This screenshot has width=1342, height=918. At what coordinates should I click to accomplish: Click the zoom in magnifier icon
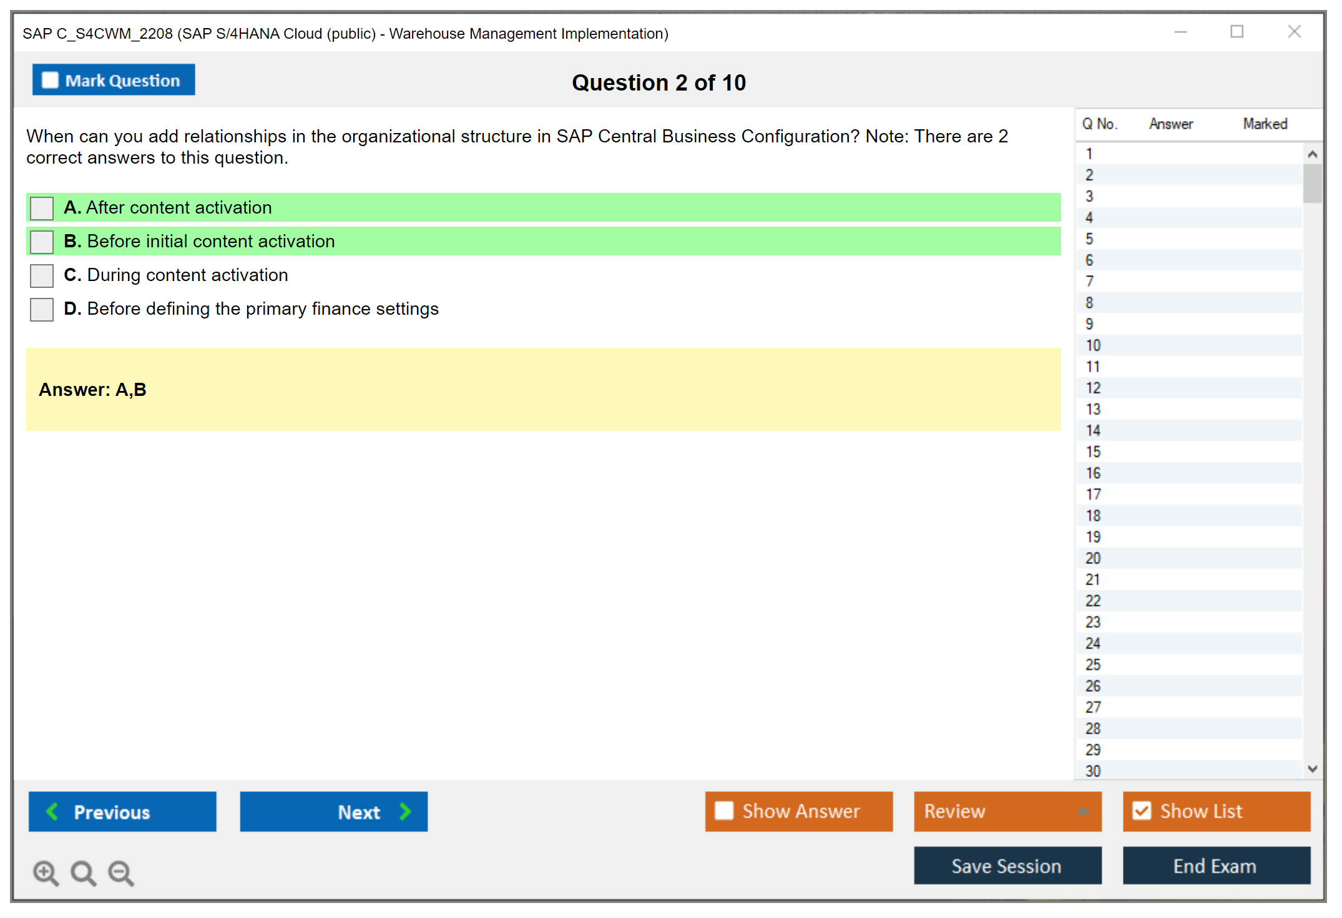[x=46, y=872]
